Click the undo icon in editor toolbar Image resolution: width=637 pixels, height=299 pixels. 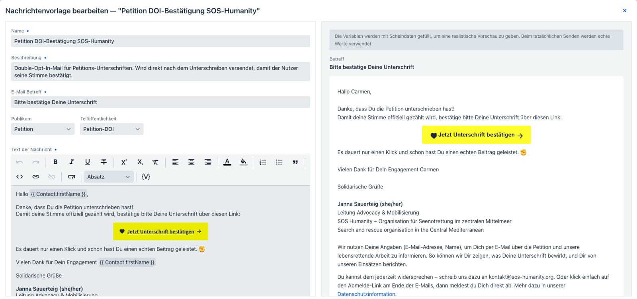click(x=20, y=162)
